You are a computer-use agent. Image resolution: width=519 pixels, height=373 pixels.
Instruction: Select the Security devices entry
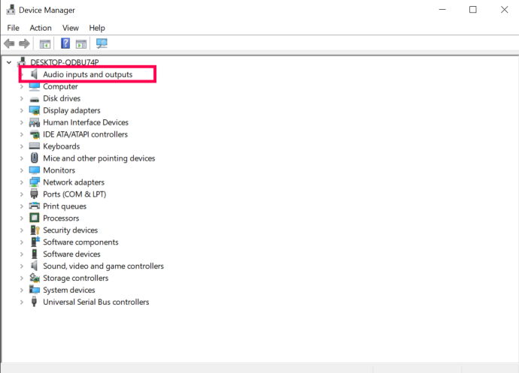(x=70, y=230)
